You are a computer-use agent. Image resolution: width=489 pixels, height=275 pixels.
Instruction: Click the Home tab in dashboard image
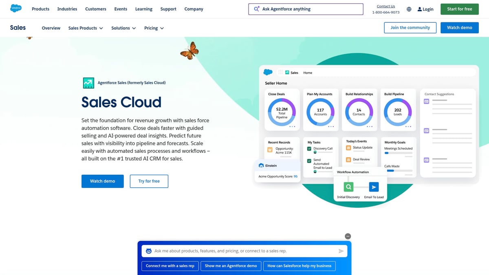tap(308, 73)
